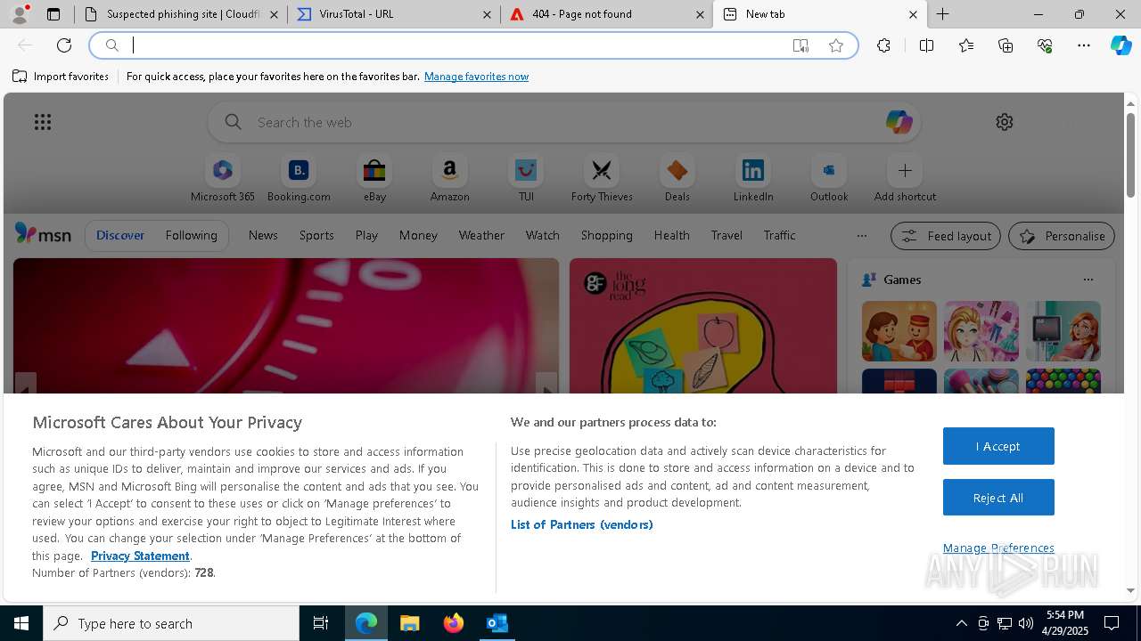Open Feed layout options

pyautogui.click(x=946, y=236)
